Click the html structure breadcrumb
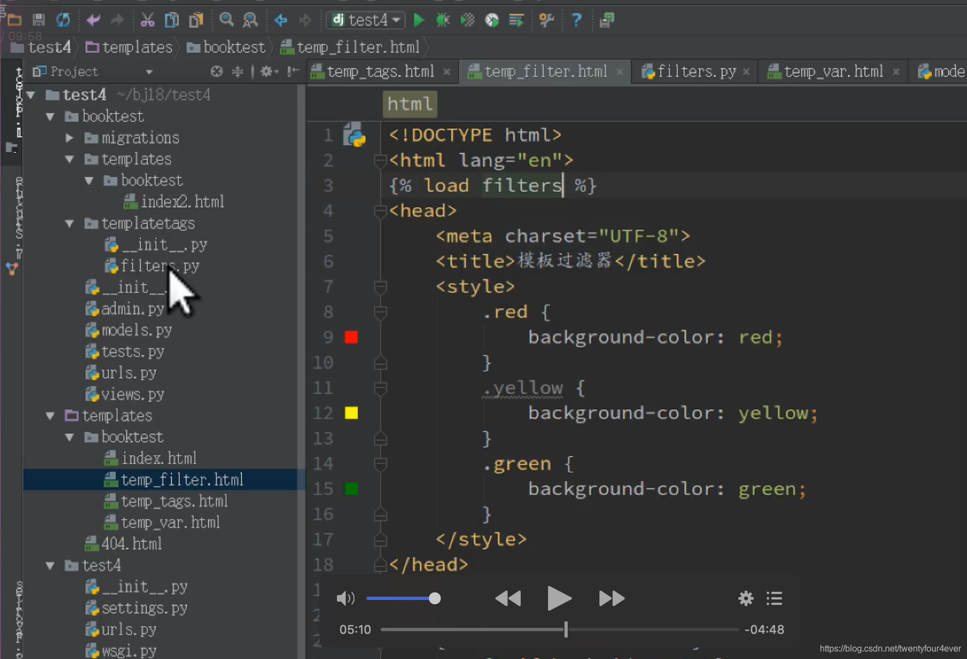 (410, 104)
